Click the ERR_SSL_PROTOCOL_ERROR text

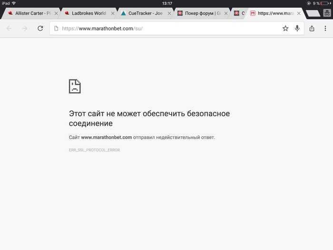point(94,150)
